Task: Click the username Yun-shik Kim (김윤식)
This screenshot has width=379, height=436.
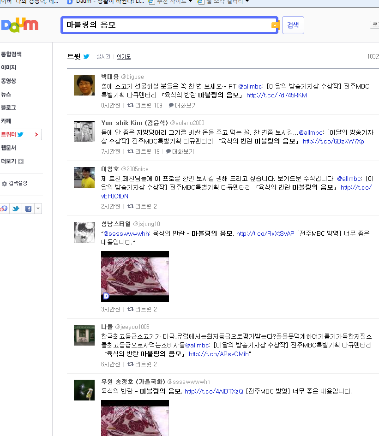Action: click(x=134, y=123)
